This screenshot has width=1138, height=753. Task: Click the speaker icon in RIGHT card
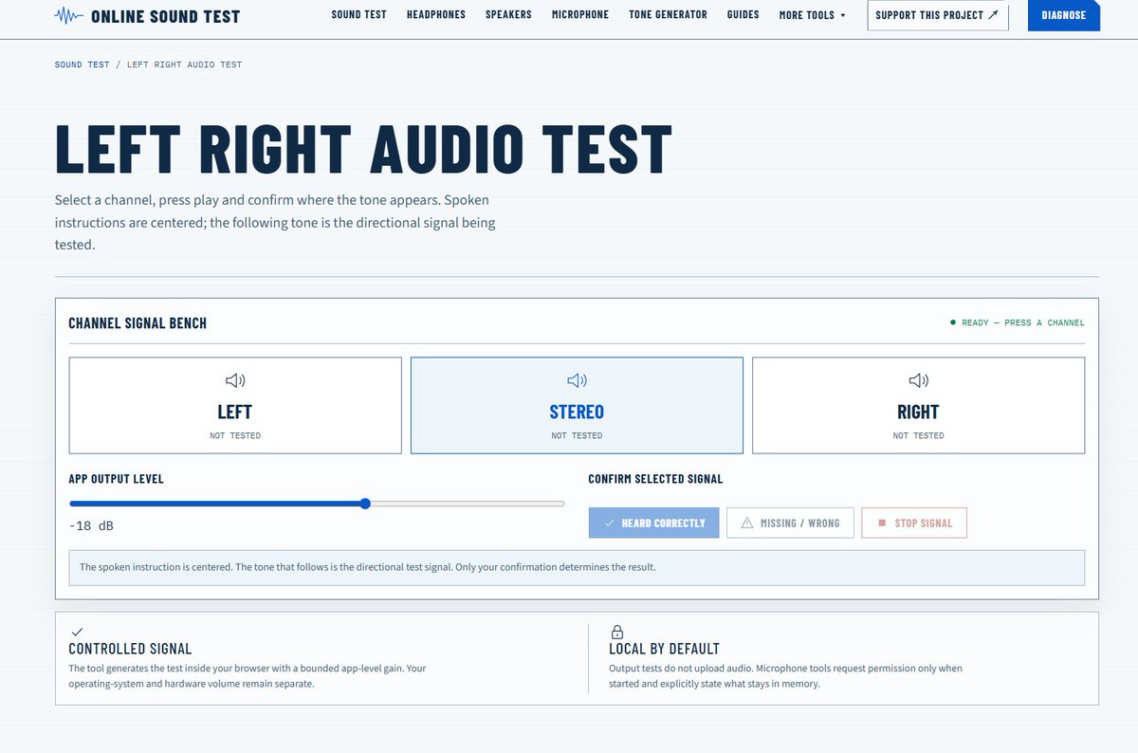click(918, 380)
